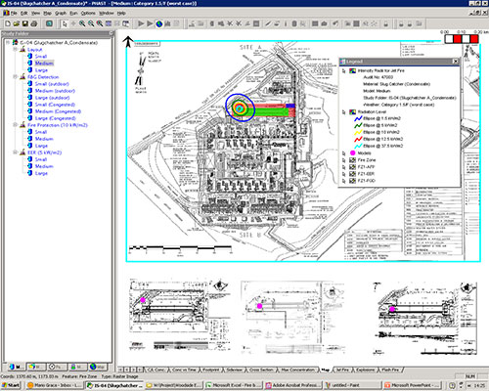This screenshot has width=489, height=391.
Task: Click the globe map icon in toolbar
Action: 159,23
